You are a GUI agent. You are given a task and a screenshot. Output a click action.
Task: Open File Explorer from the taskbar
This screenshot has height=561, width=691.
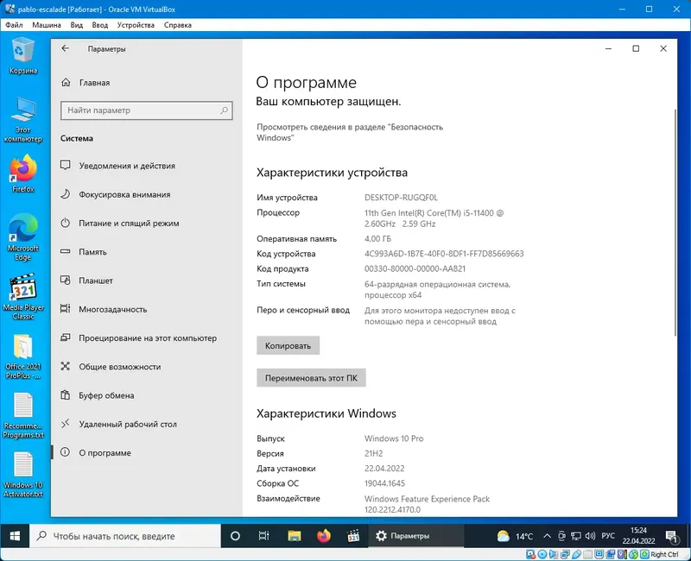[x=294, y=535]
